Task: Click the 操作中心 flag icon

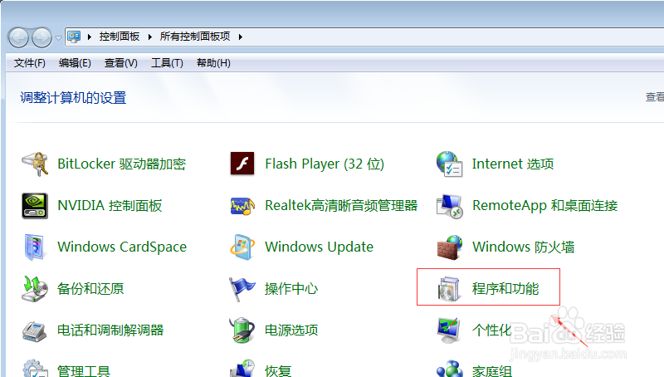Action: (242, 289)
